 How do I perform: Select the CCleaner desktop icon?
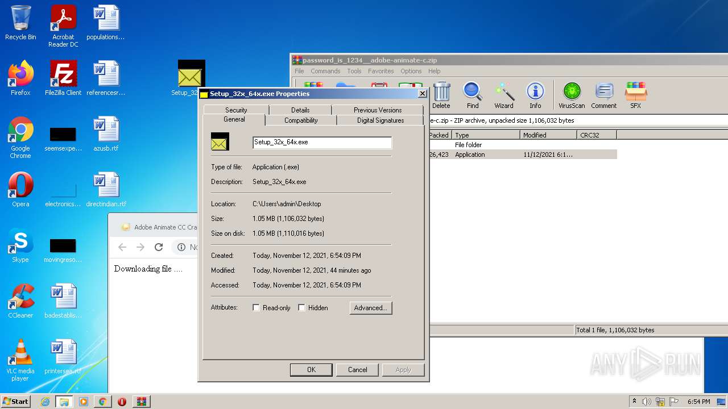(x=20, y=301)
